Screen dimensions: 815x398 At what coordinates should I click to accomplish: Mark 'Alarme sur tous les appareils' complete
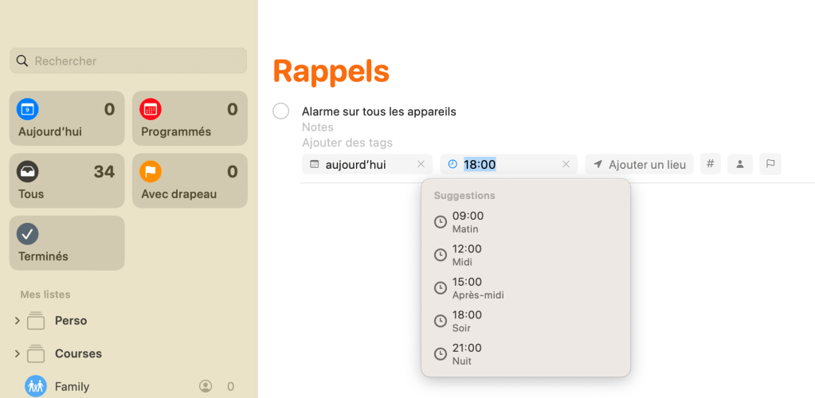(x=280, y=111)
